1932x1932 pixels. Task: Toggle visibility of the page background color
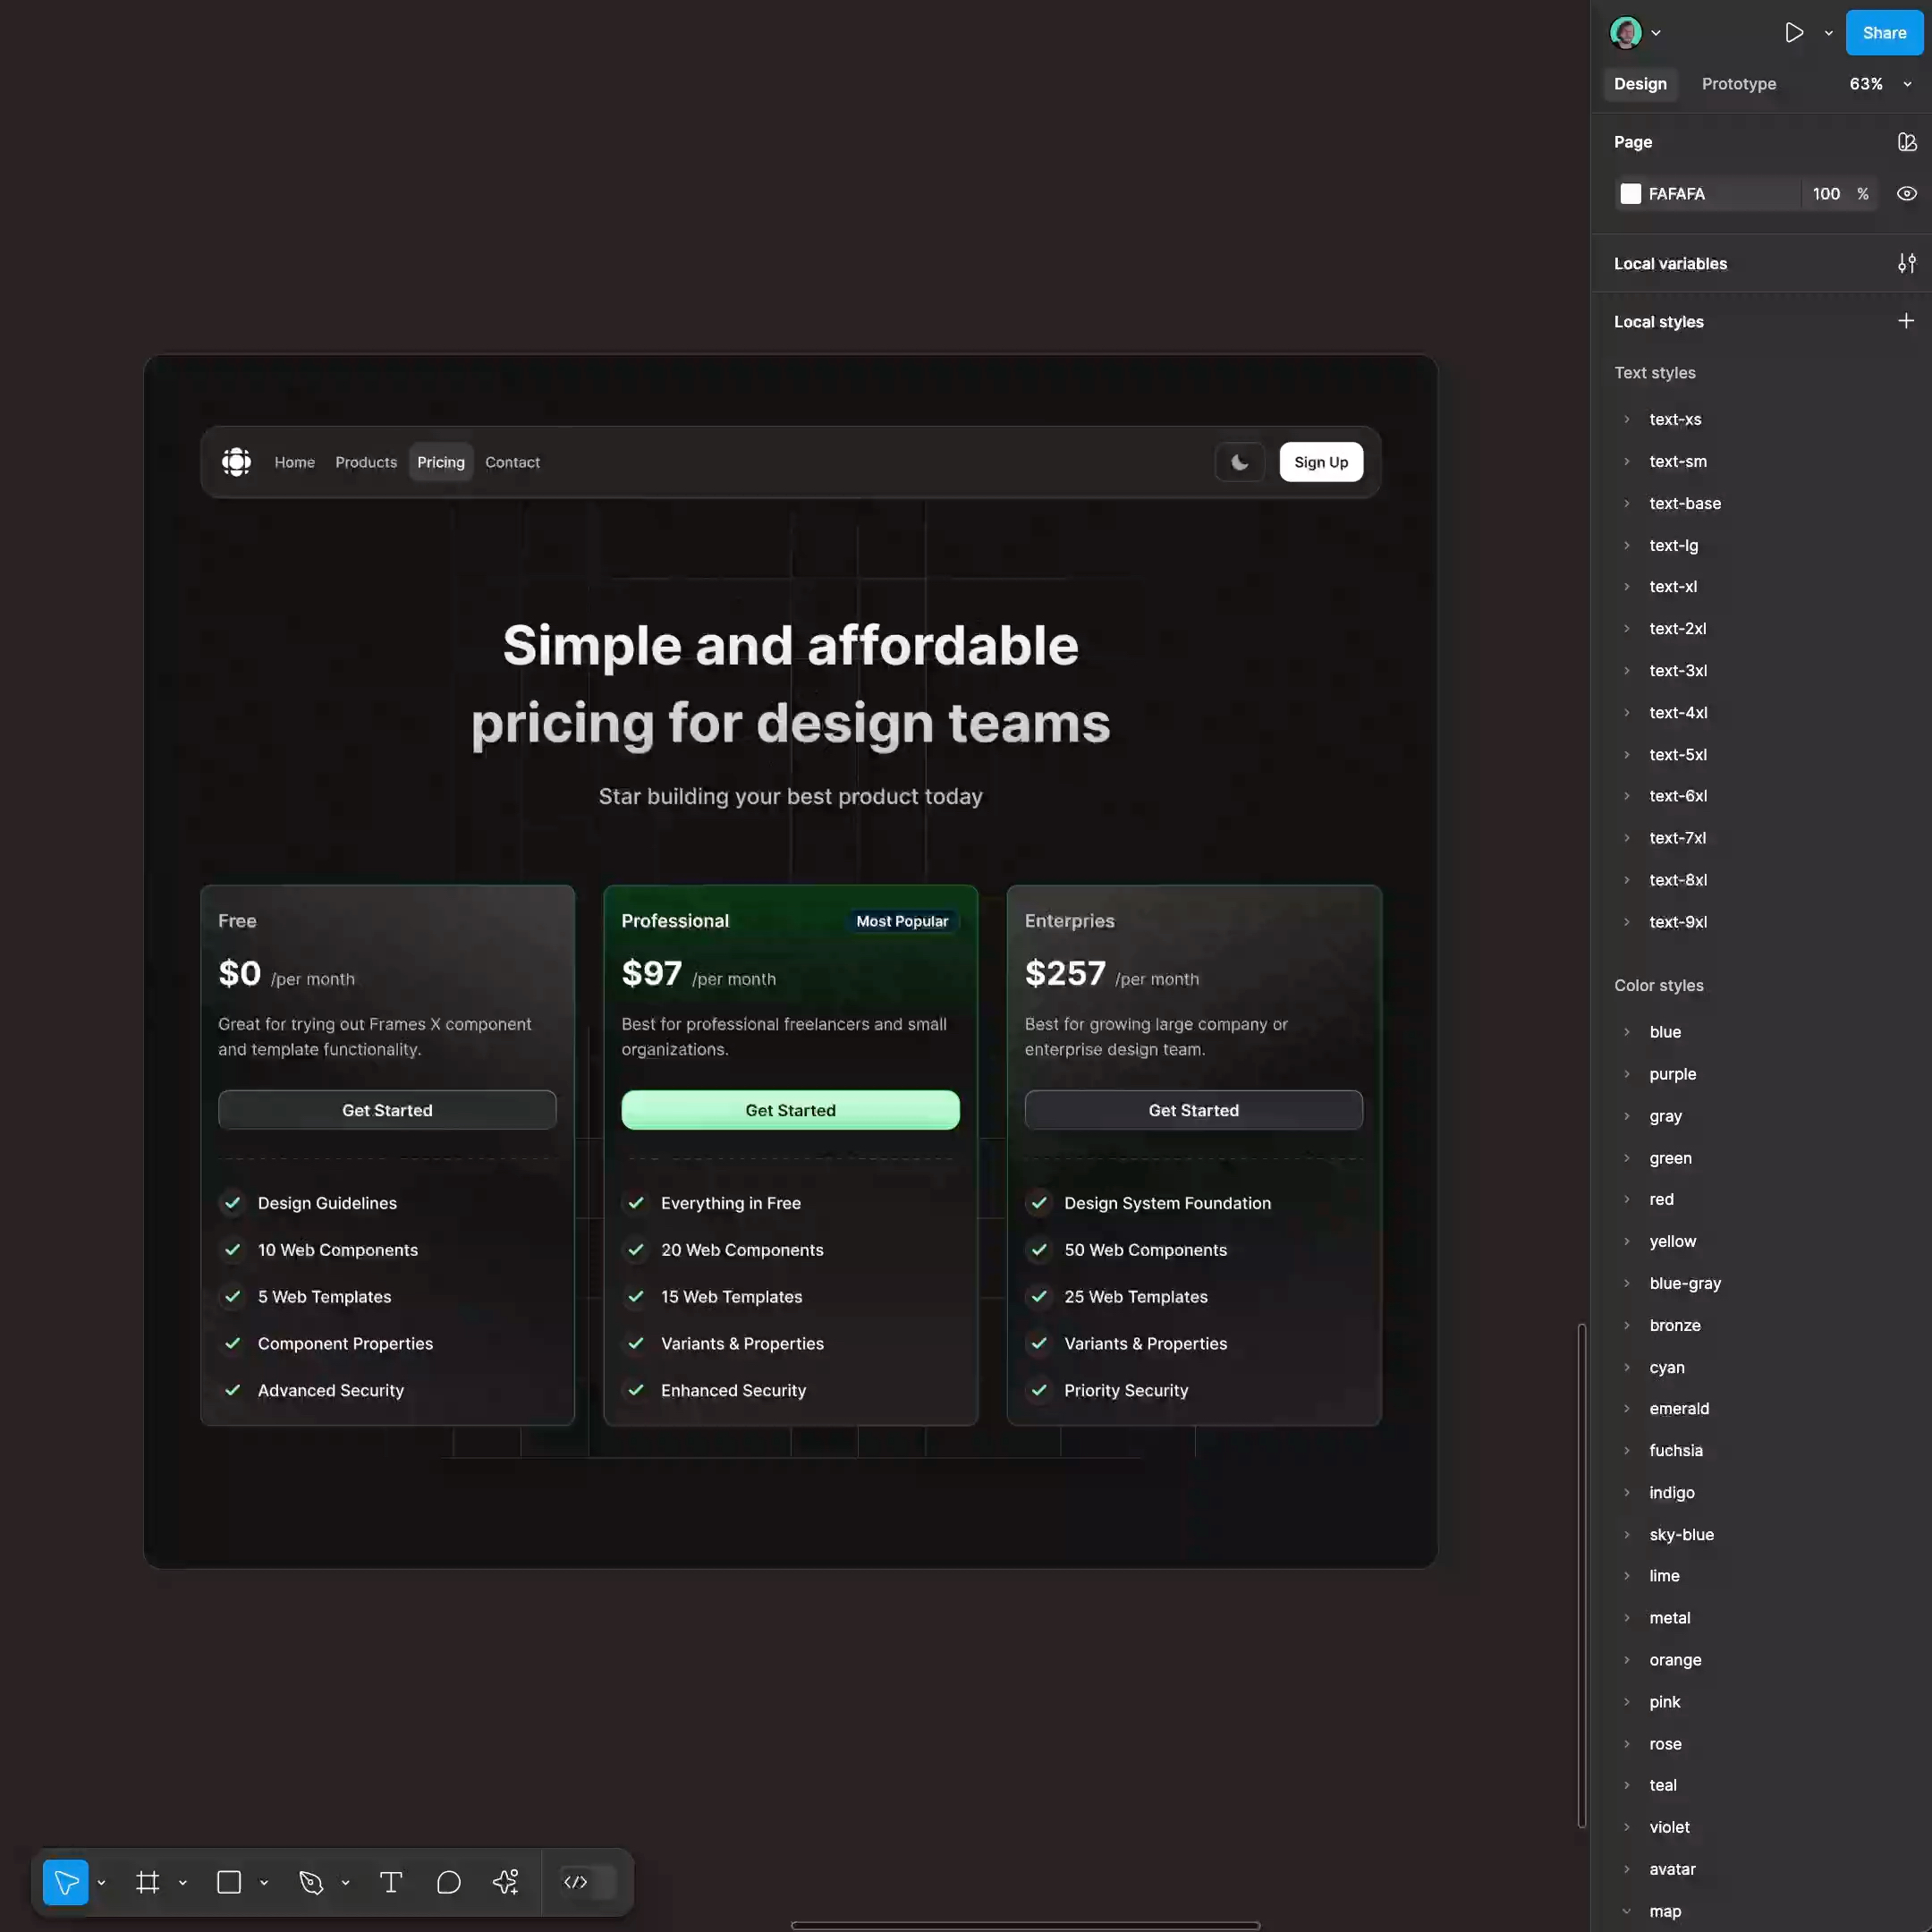(1905, 193)
